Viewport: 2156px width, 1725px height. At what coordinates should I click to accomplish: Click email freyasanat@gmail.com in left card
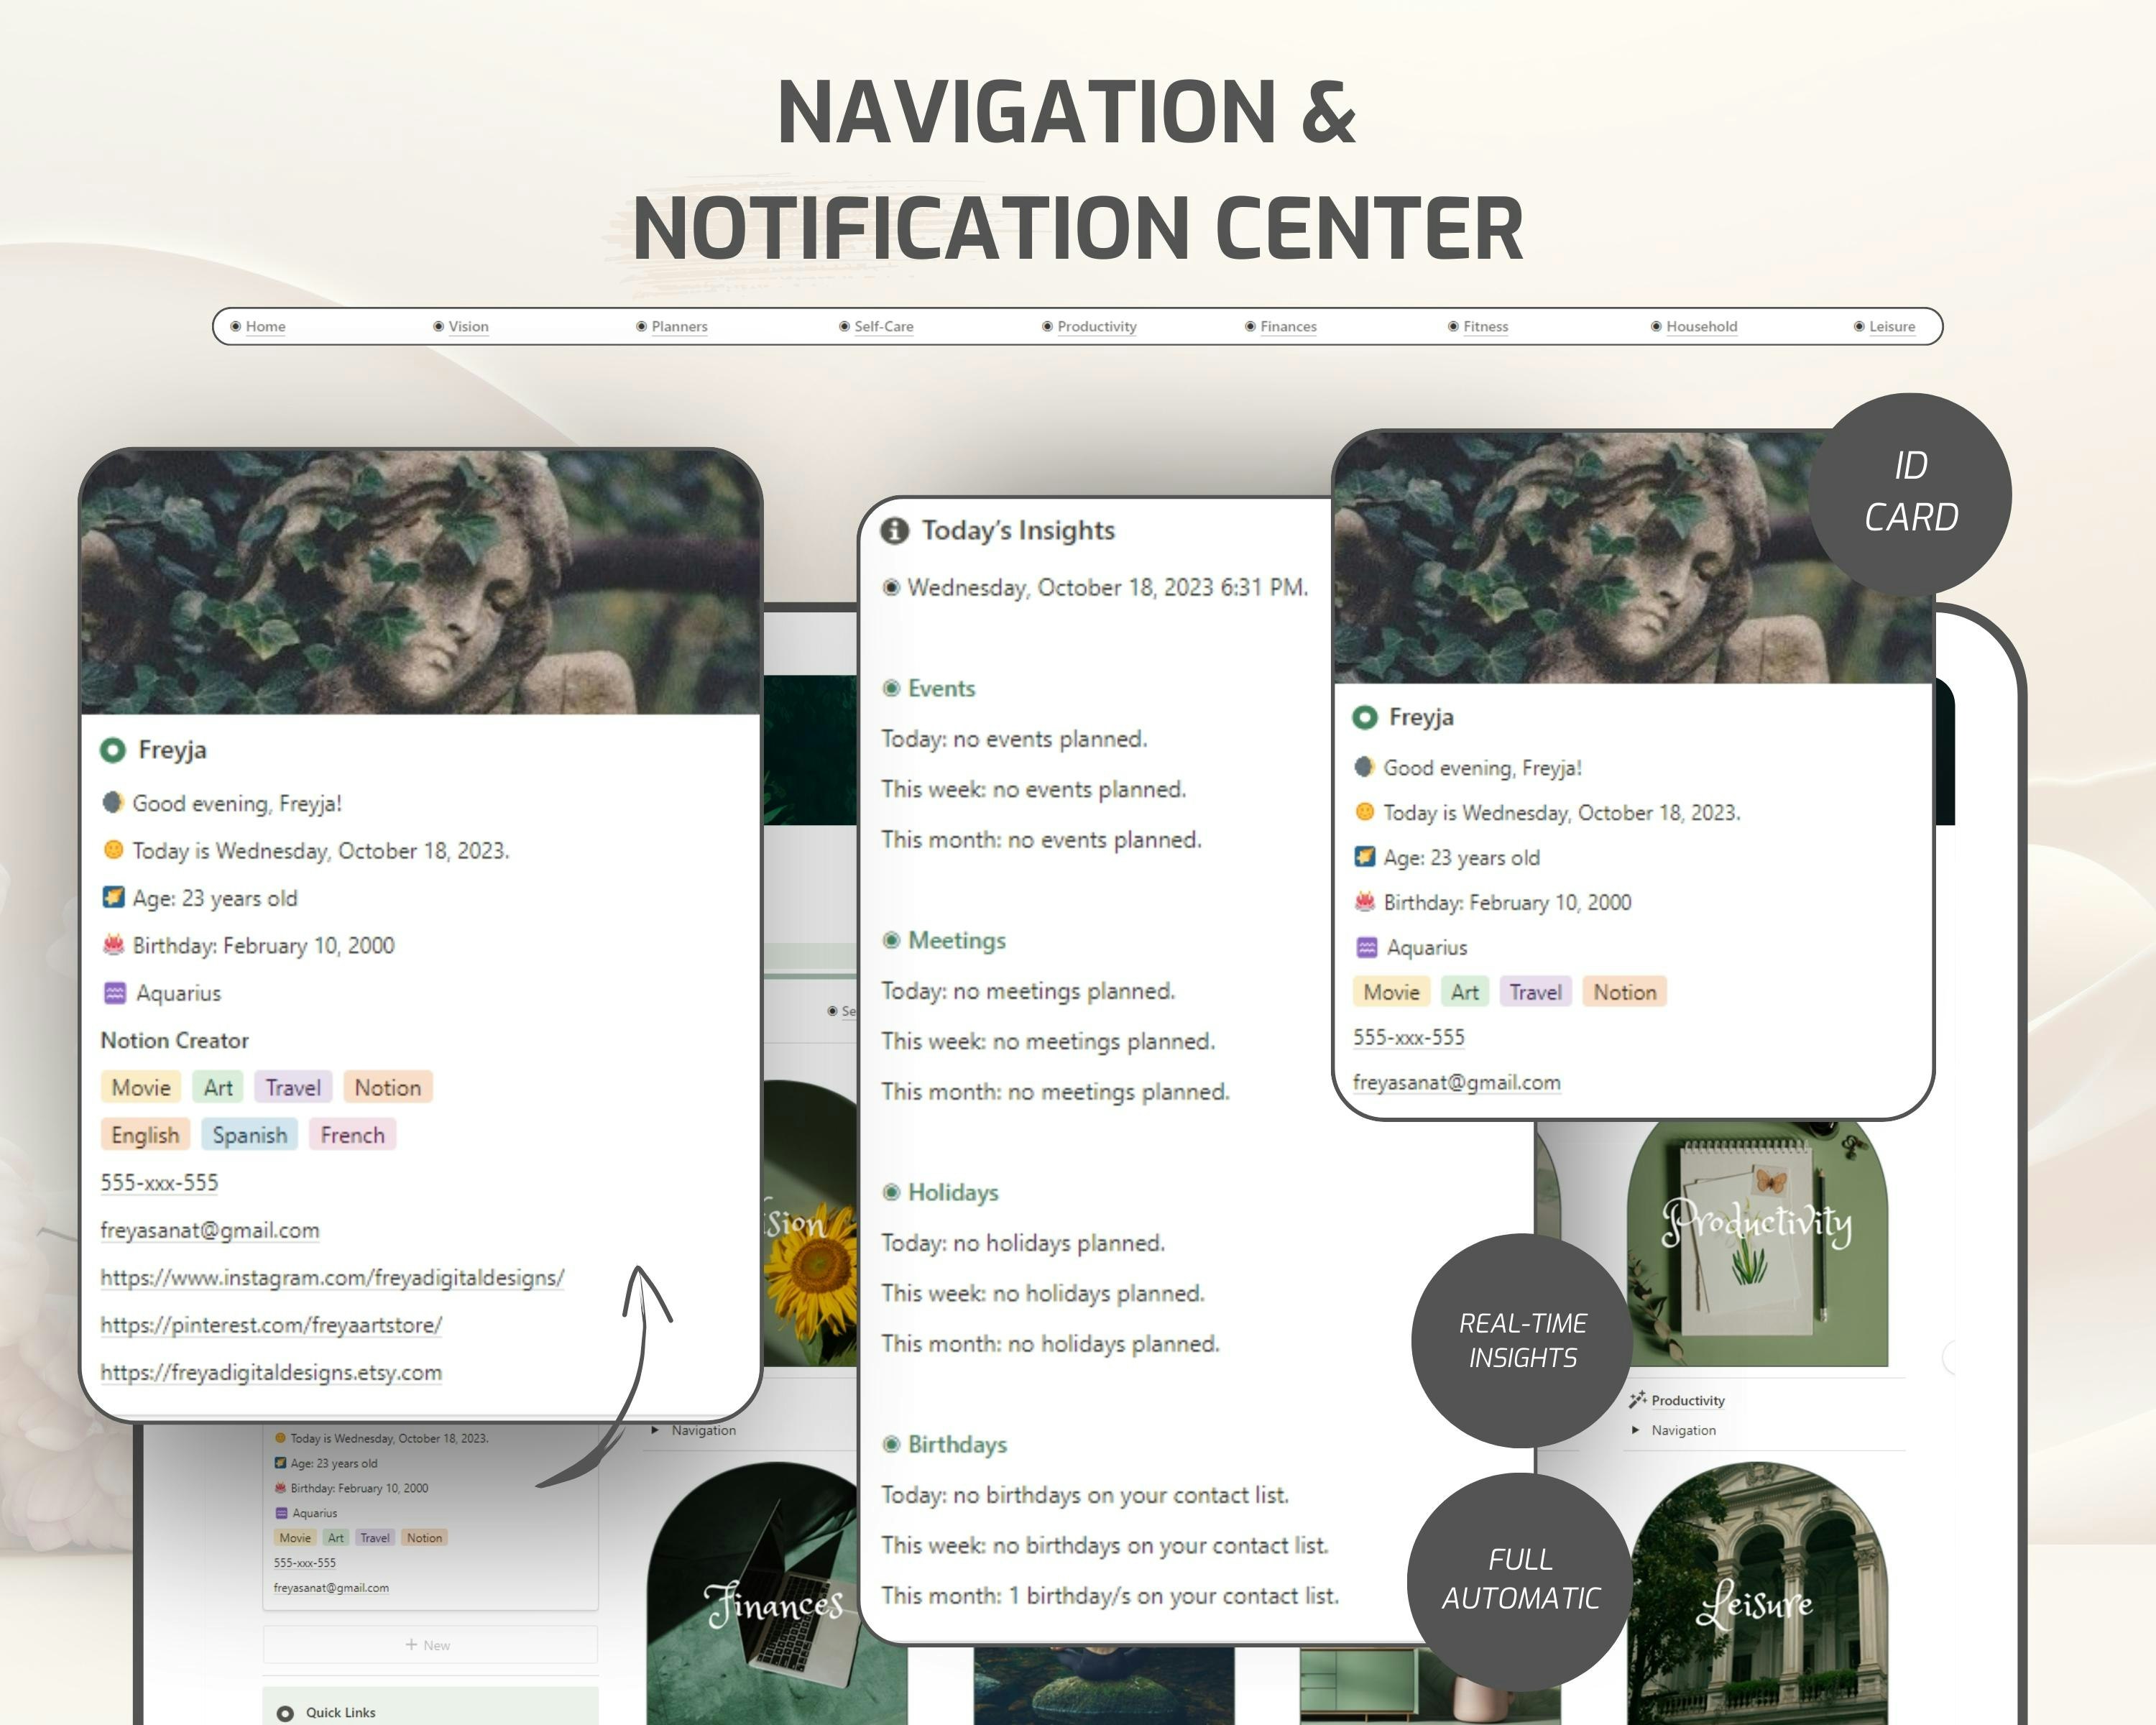click(x=210, y=1230)
